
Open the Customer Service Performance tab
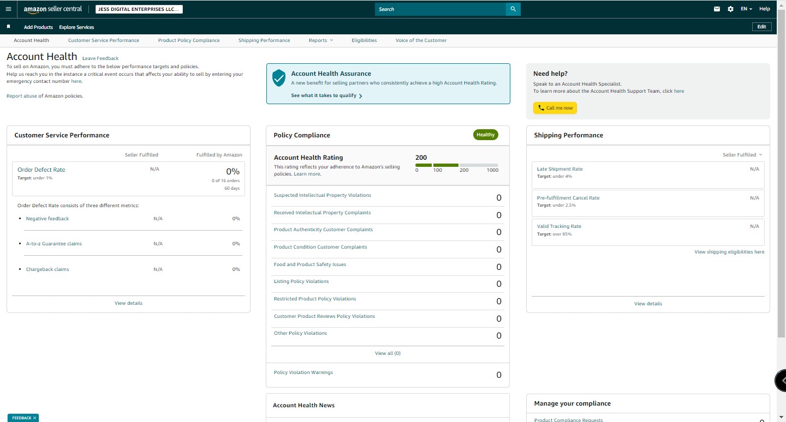click(x=104, y=40)
